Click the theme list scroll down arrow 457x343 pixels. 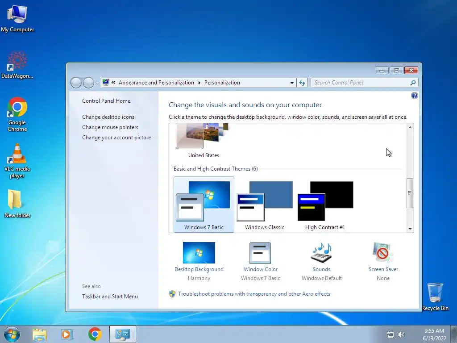[x=410, y=229]
